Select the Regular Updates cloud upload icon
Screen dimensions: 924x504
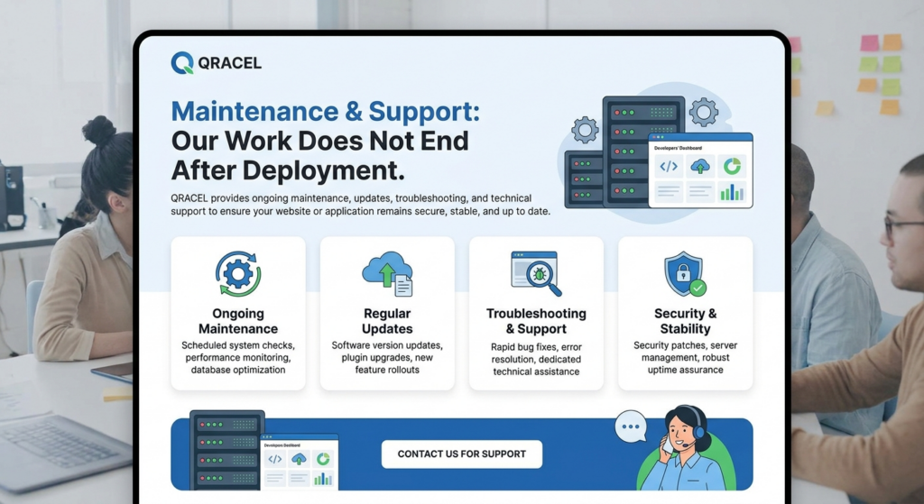[x=387, y=273]
